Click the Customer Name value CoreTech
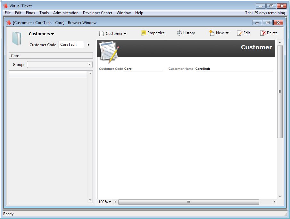The image size is (290, 219). pyautogui.click(x=203, y=69)
